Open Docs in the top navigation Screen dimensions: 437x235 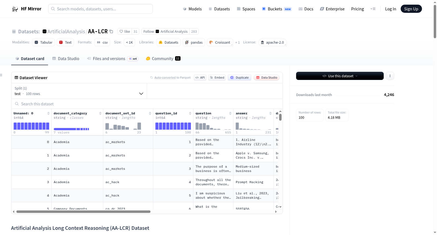click(x=306, y=9)
